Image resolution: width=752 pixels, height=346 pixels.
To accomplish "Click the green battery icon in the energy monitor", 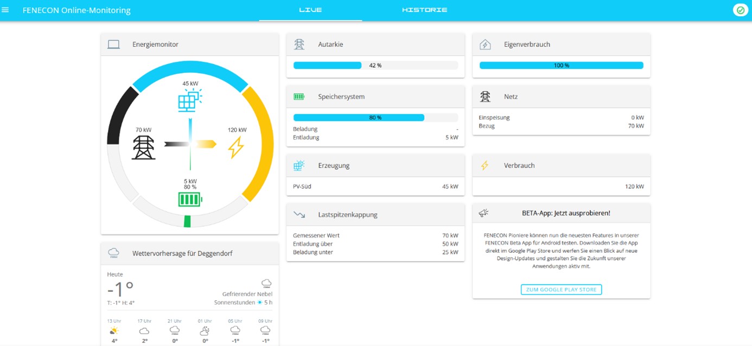I will [x=190, y=200].
